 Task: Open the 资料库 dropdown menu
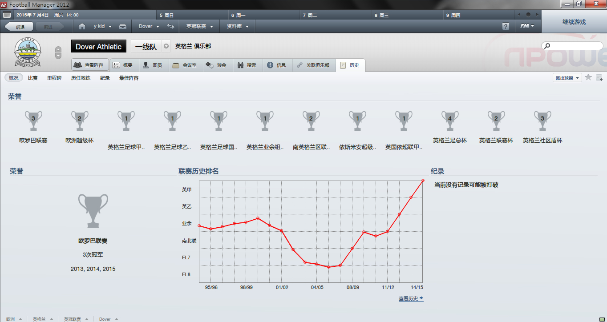coord(238,26)
